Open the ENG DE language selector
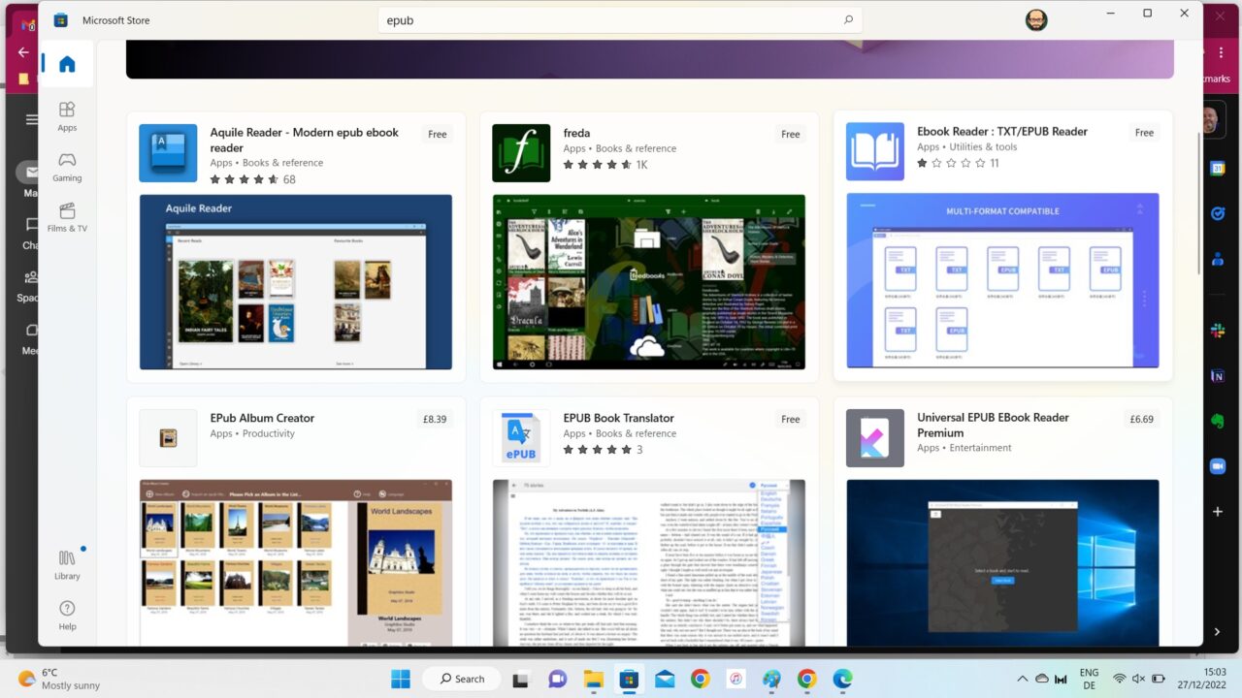Image resolution: width=1242 pixels, height=698 pixels. [x=1089, y=678]
